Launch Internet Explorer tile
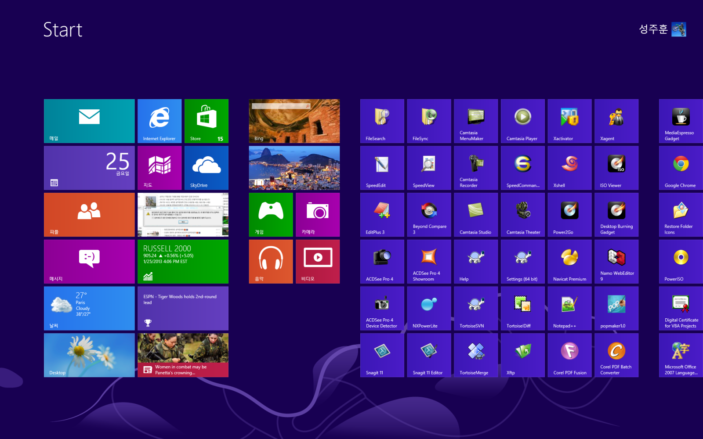The height and width of the screenshot is (439, 703). (x=159, y=121)
